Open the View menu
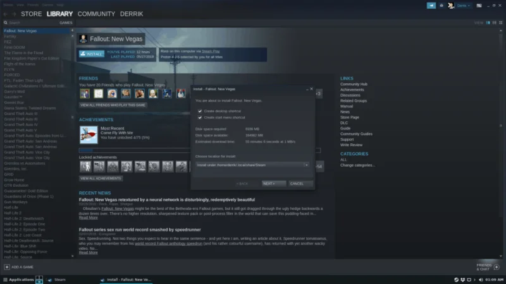Viewport: 506px width, 284px height. click(20, 5)
